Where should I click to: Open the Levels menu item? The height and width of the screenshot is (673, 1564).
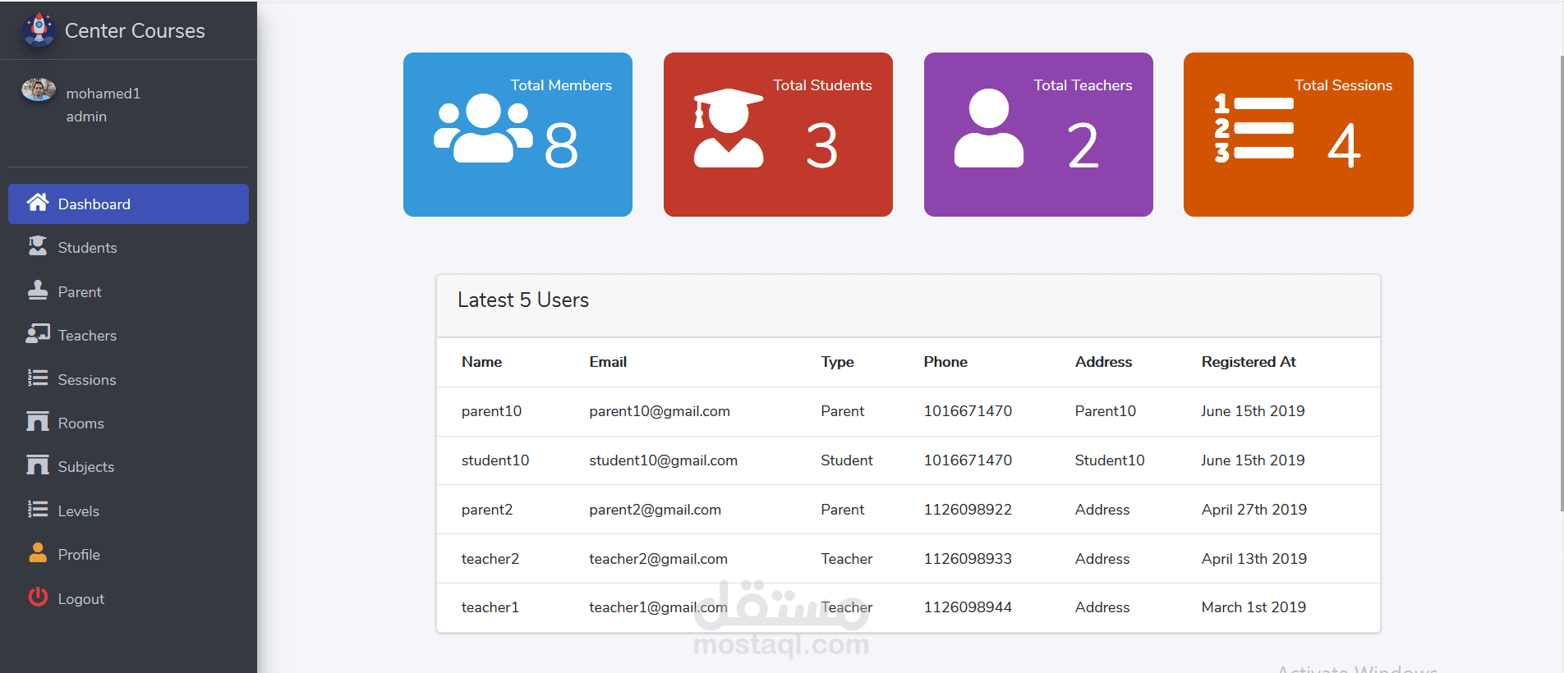(x=128, y=510)
